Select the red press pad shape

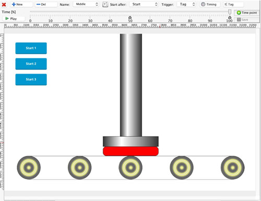point(130,151)
